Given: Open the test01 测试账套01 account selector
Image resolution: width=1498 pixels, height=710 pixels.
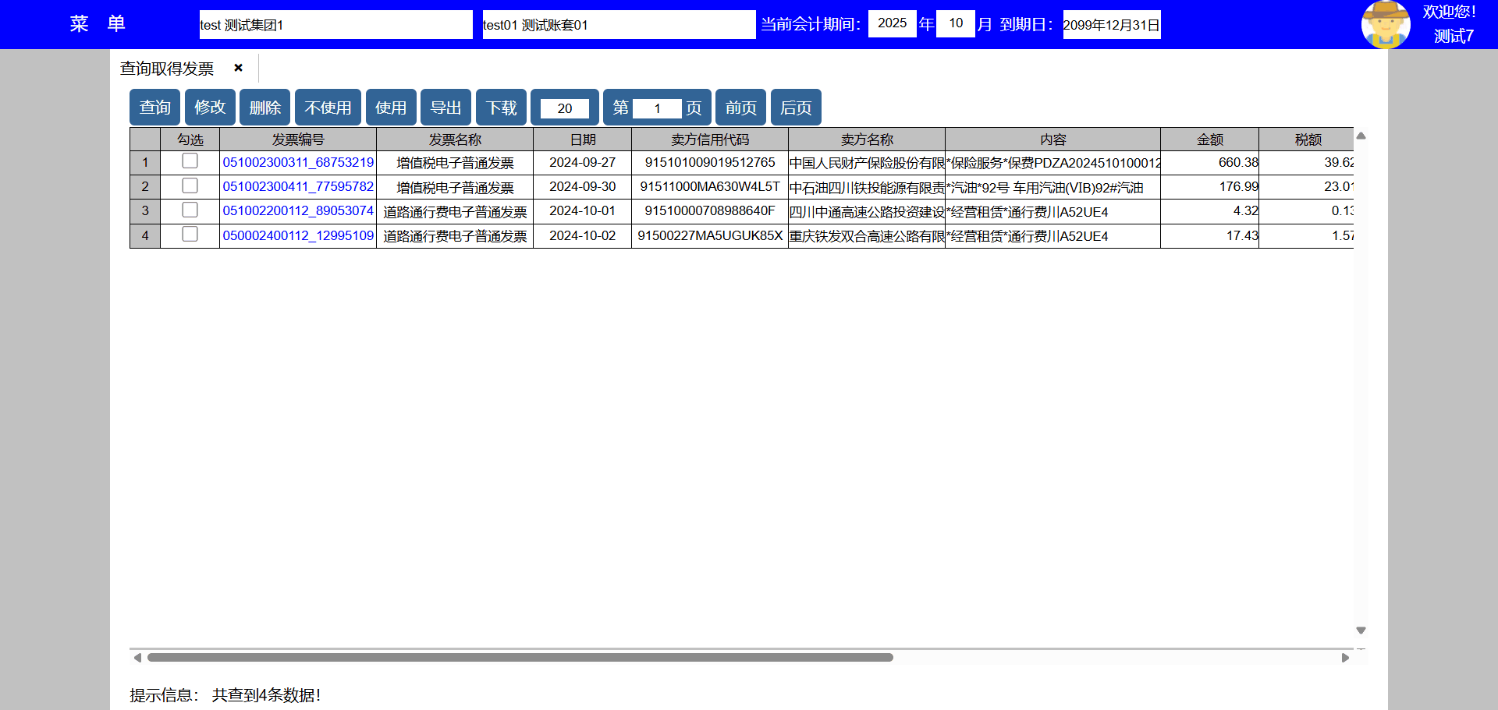Looking at the screenshot, I should pos(618,24).
